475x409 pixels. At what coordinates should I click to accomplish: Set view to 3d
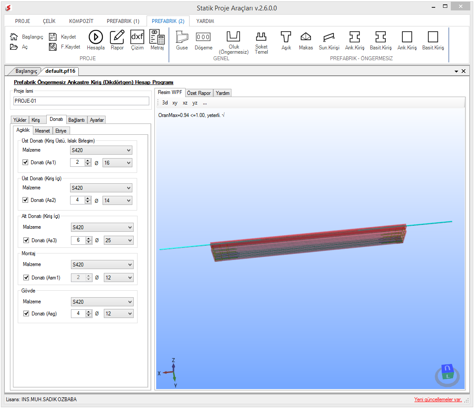tap(165, 103)
